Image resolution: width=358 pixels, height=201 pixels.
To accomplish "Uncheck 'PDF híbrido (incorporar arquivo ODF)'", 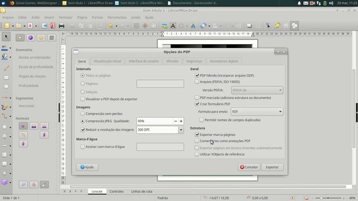I will (197, 75).
